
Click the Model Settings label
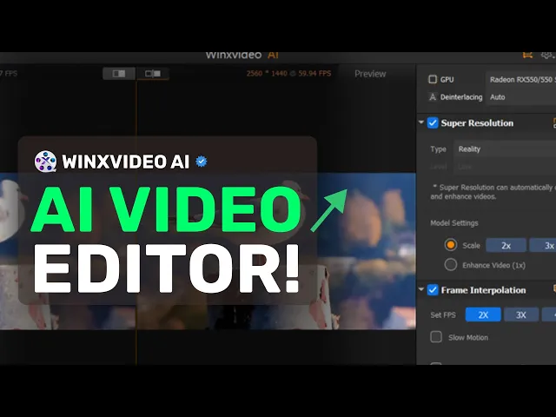click(454, 223)
